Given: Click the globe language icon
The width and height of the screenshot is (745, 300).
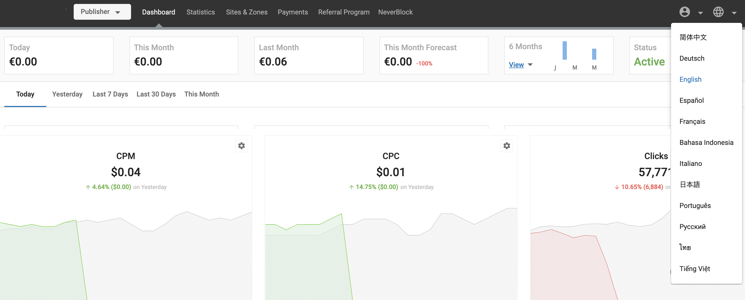Looking at the screenshot, I should [718, 12].
